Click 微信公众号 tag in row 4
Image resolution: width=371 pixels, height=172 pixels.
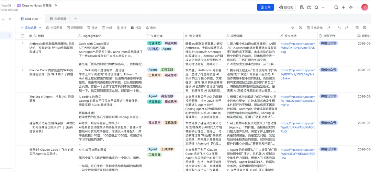[x=328, y=122]
